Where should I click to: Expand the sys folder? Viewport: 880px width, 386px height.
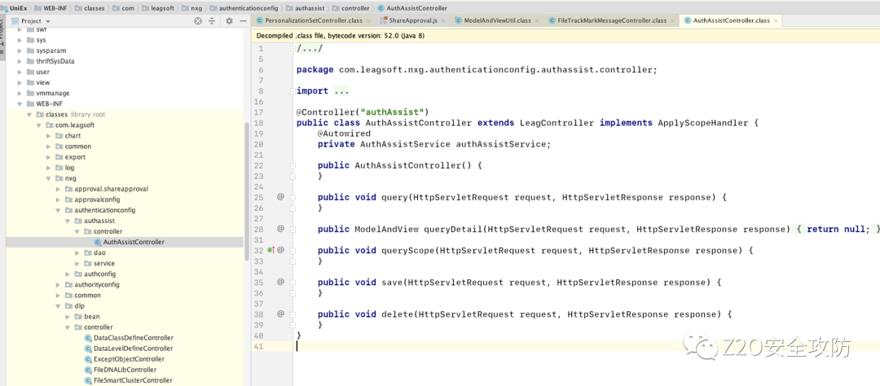point(21,40)
